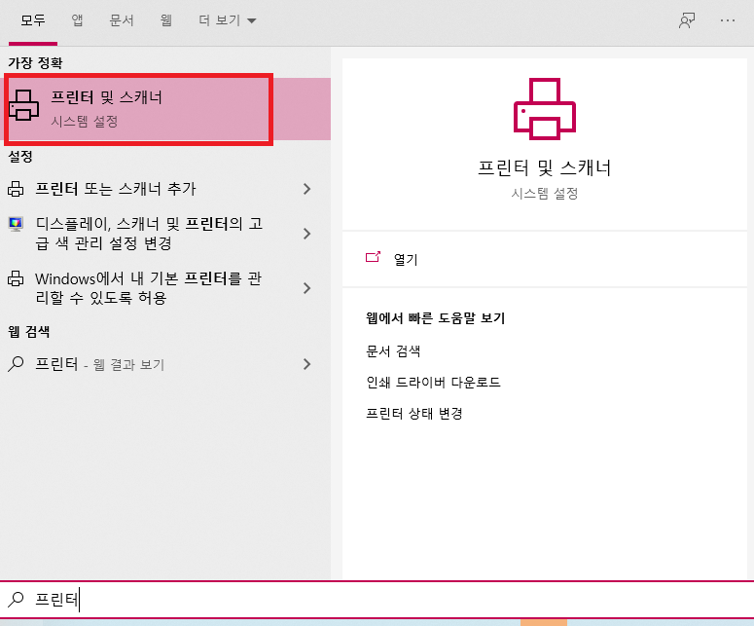Click 열기 to open the setting
The height and width of the screenshot is (626, 754).
point(406,259)
